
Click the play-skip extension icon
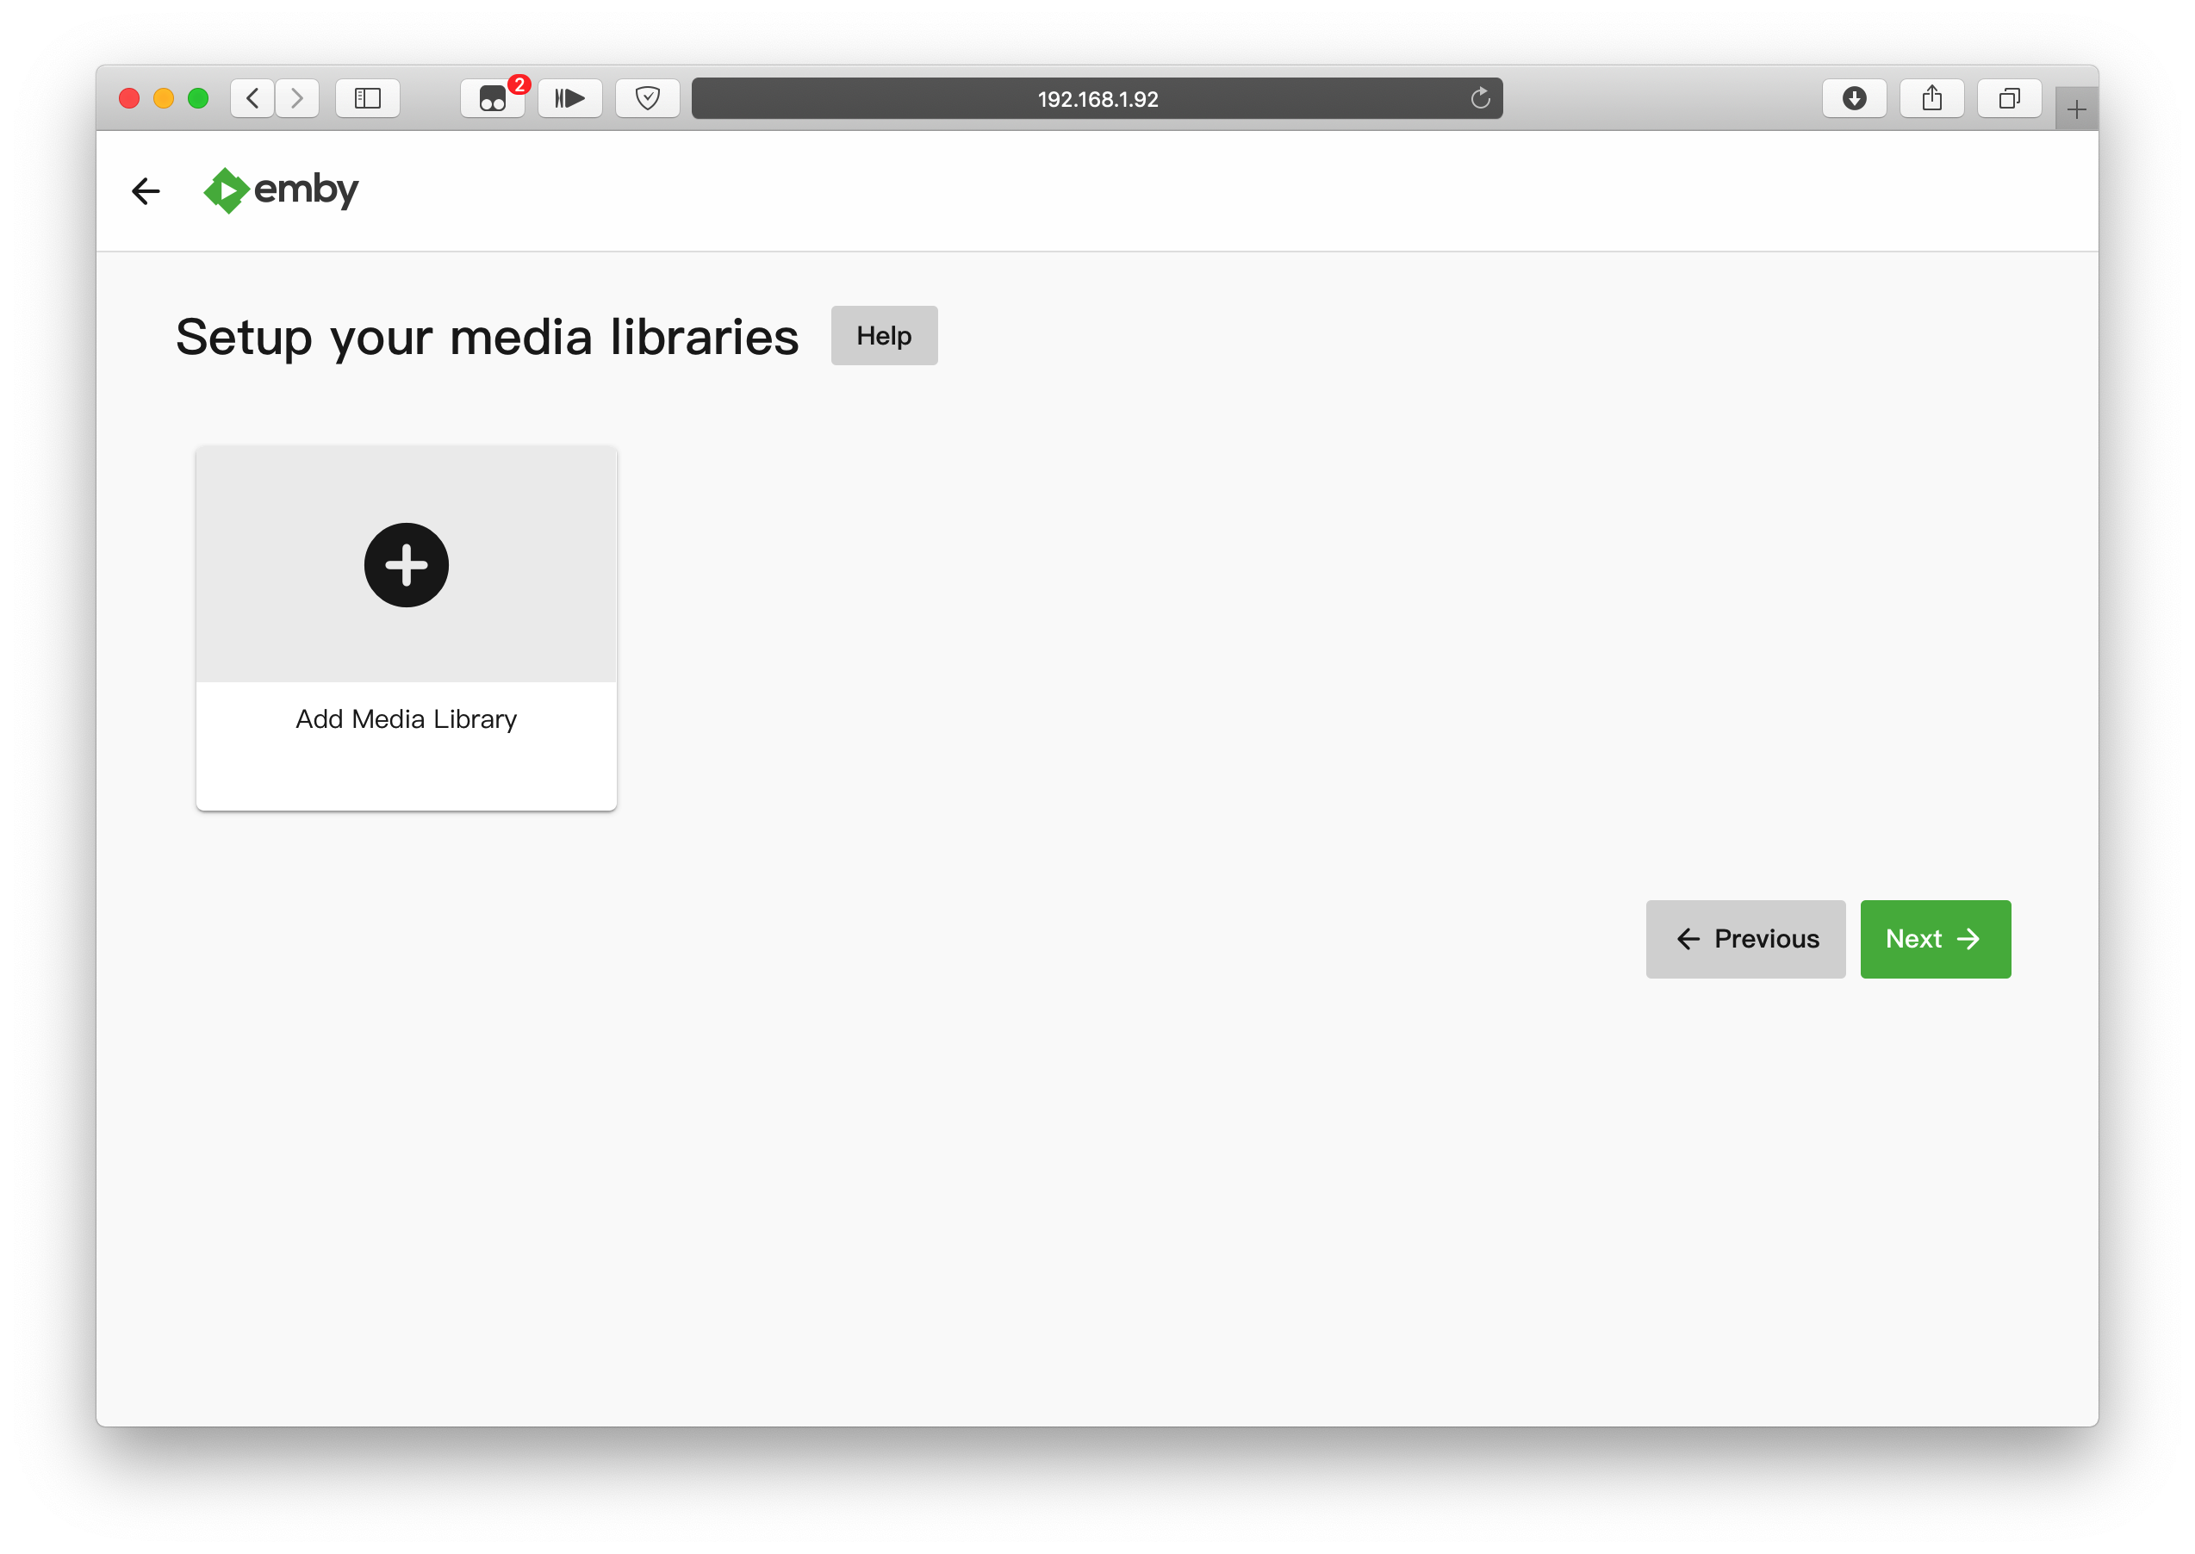pyautogui.click(x=570, y=98)
